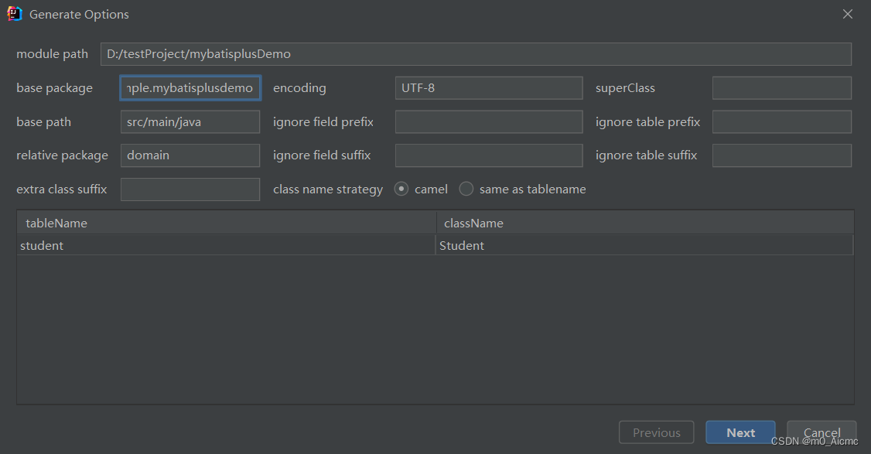Select the camel class name strategy
Viewport: 871px width, 454px height.
(x=401, y=189)
